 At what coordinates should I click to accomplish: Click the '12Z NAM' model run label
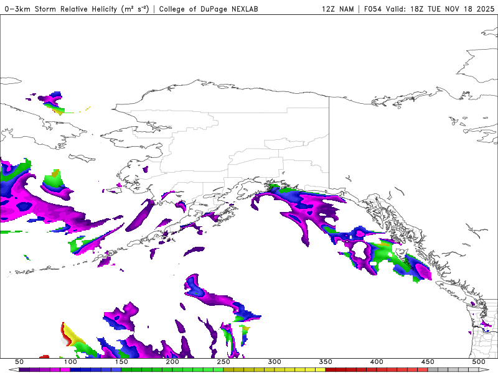pos(337,9)
